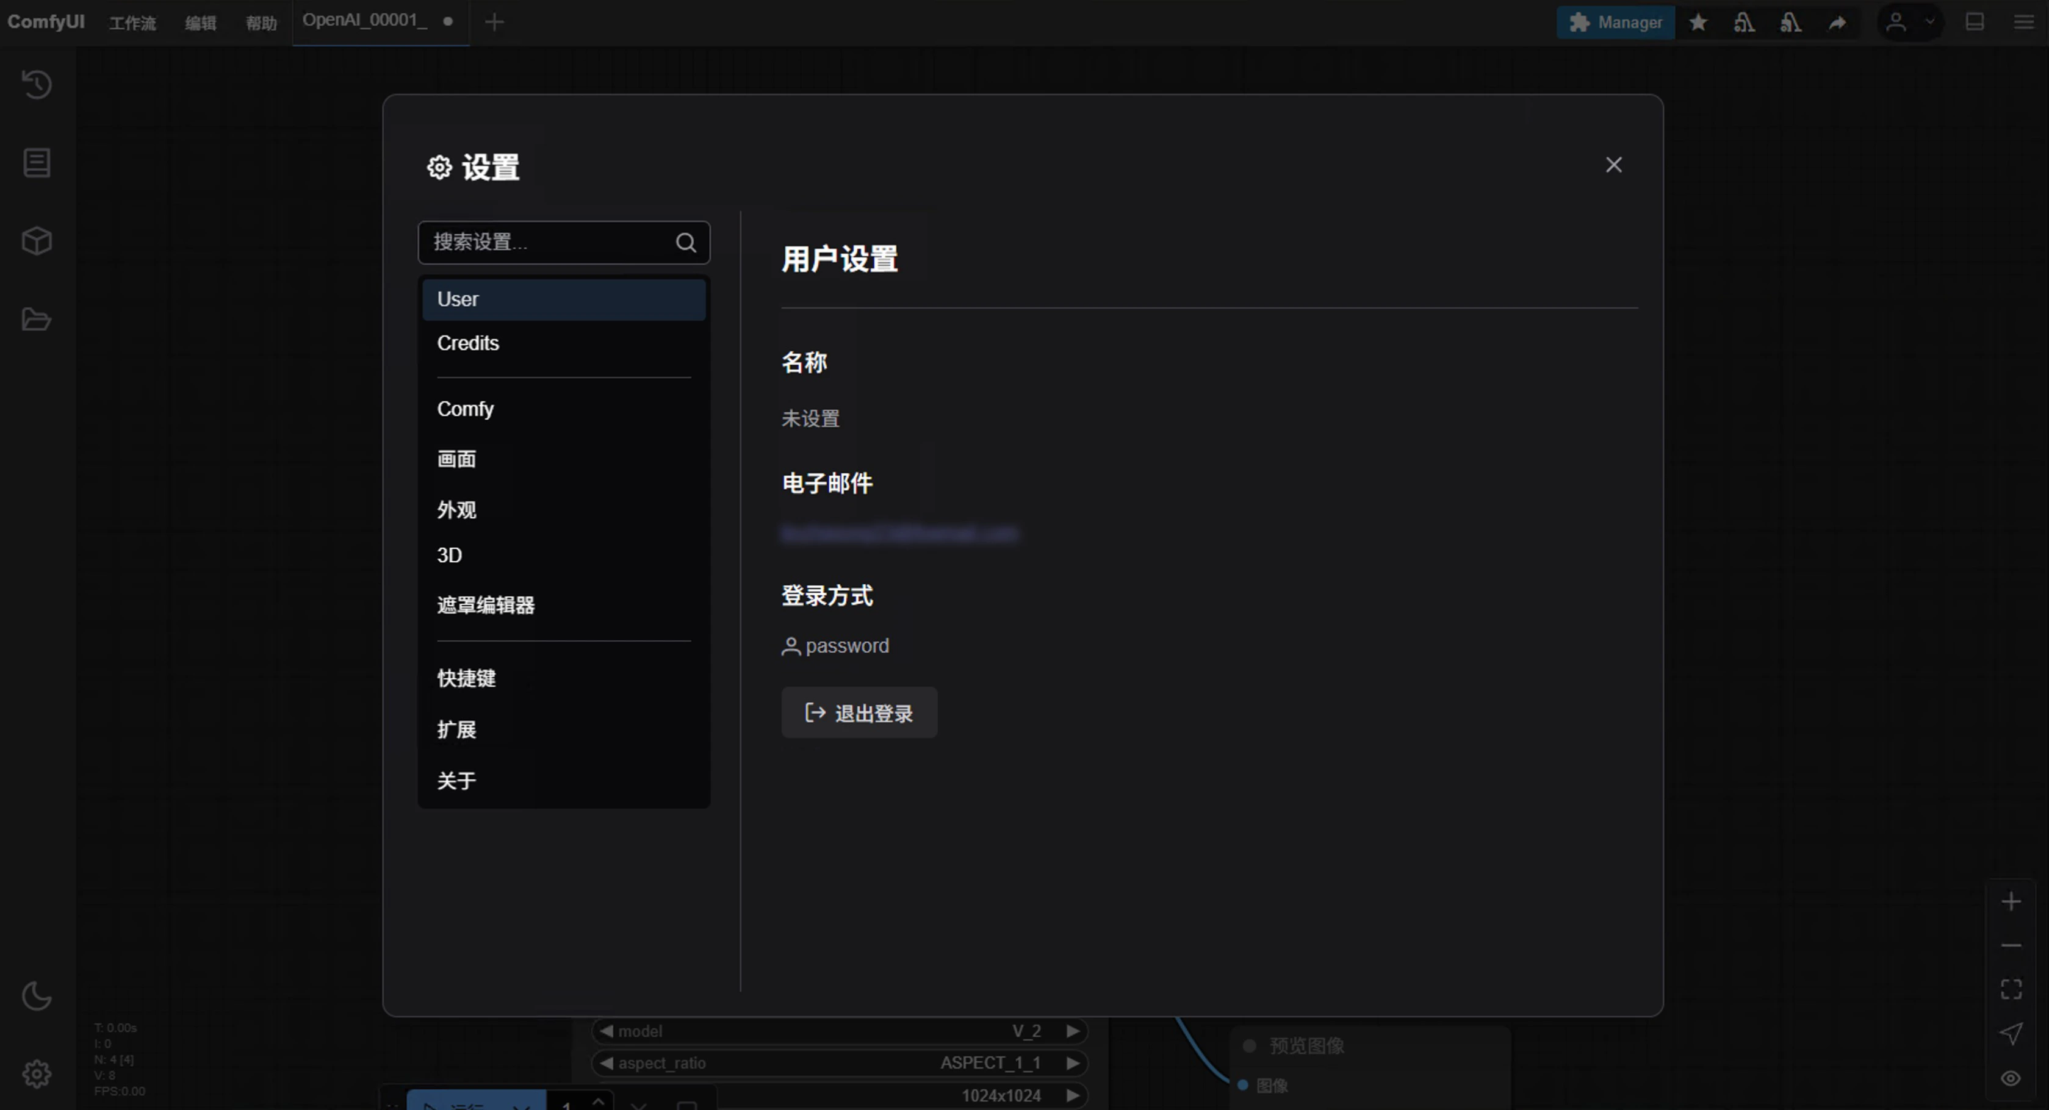Open the model library sidebar
This screenshot has height=1110, width=2049.
click(x=37, y=240)
